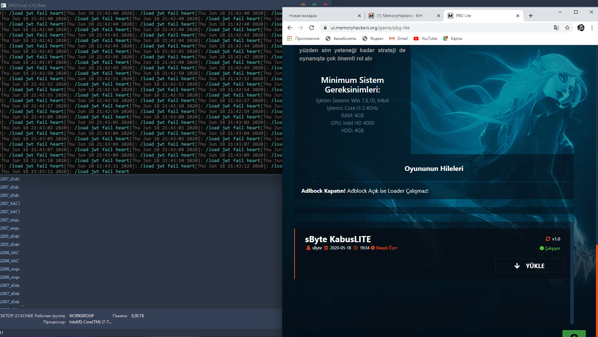The image size is (598, 337).
Task: Maximize the Chrome browser window
Action: coord(576,12)
